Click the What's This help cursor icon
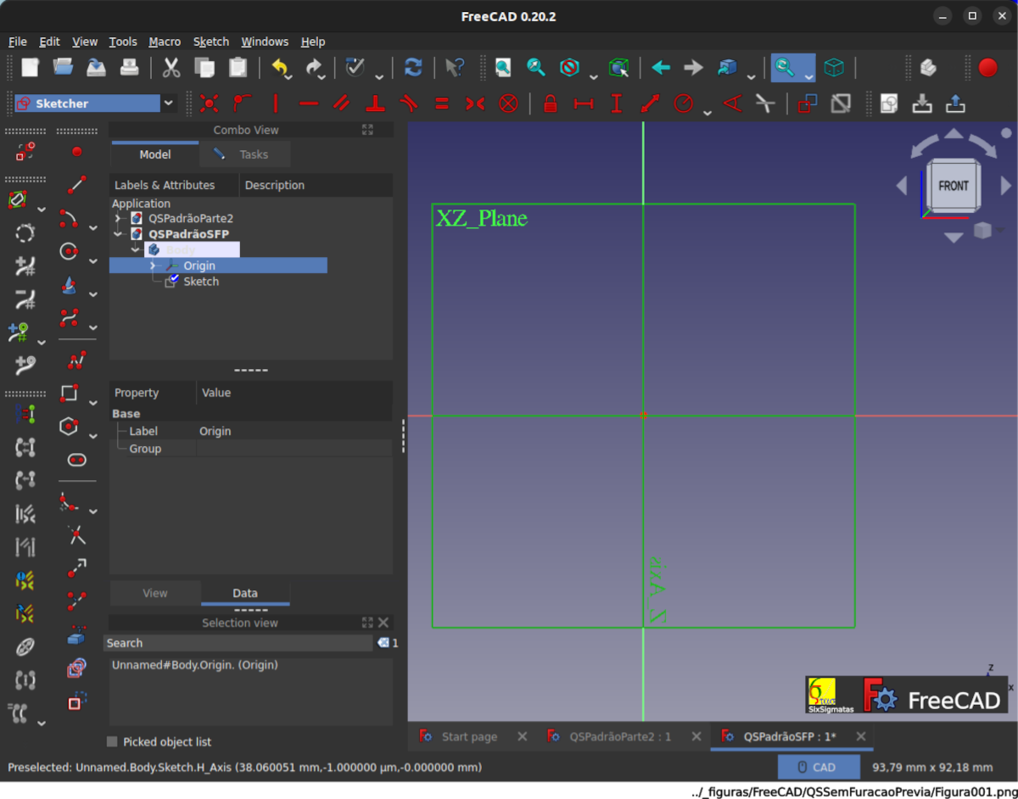Viewport: 1018px width, 799px height. pos(455,68)
